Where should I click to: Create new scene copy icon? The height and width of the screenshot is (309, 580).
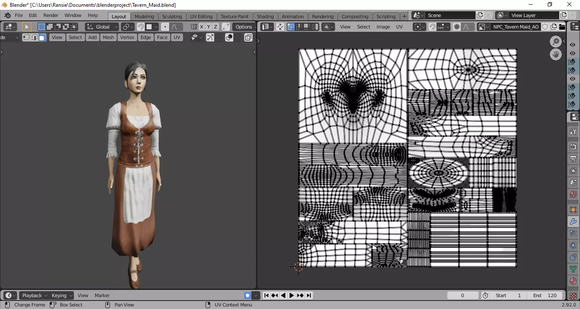[x=480, y=15]
